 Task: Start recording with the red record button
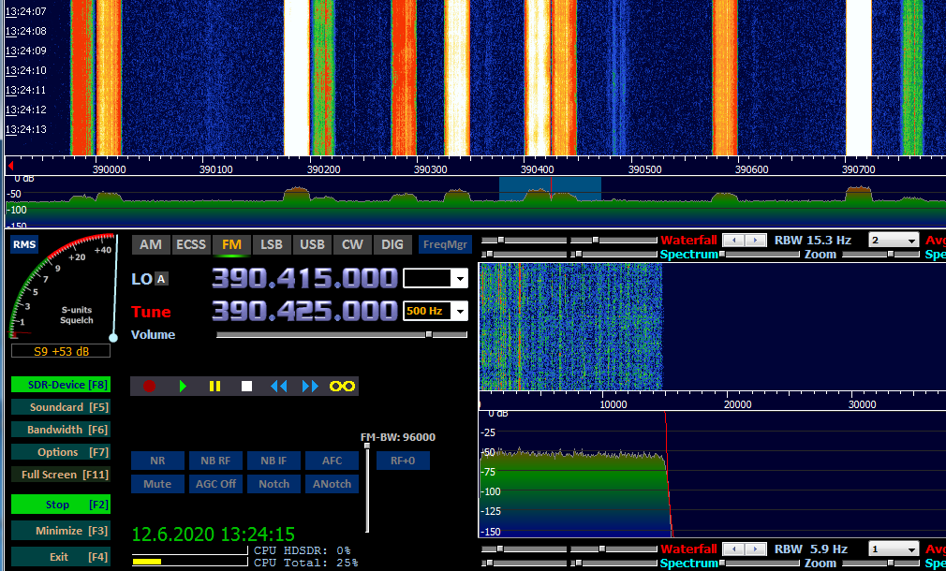click(x=149, y=386)
